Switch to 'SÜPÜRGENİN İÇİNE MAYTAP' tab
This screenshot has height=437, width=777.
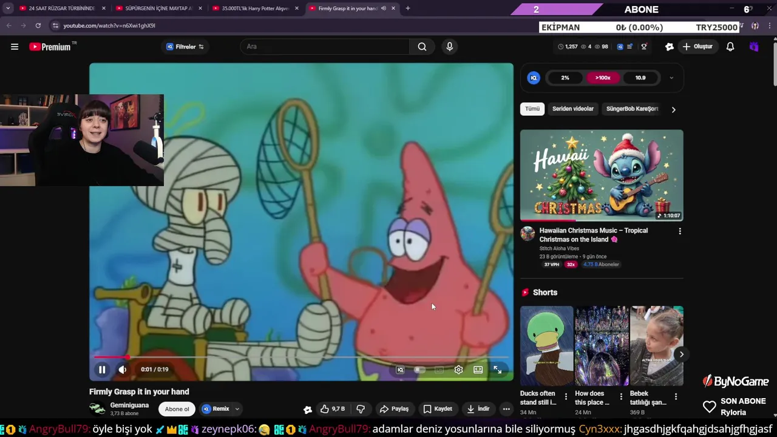tap(158, 8)
